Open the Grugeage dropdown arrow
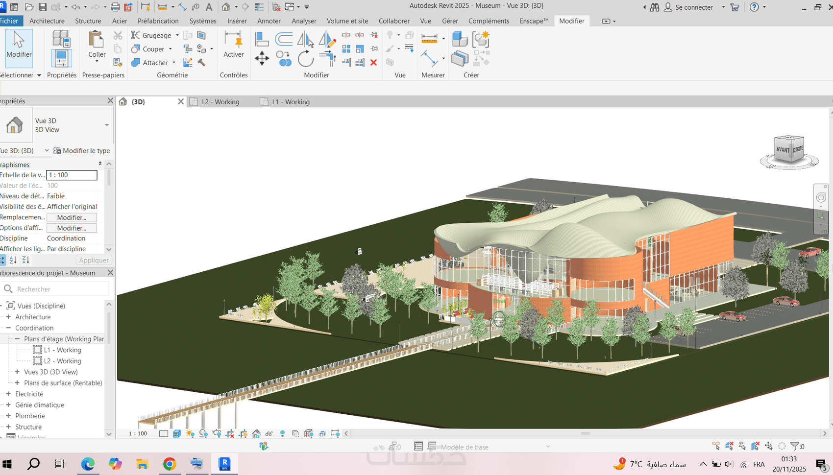The image size is (833, 475). tap(177, 35)
